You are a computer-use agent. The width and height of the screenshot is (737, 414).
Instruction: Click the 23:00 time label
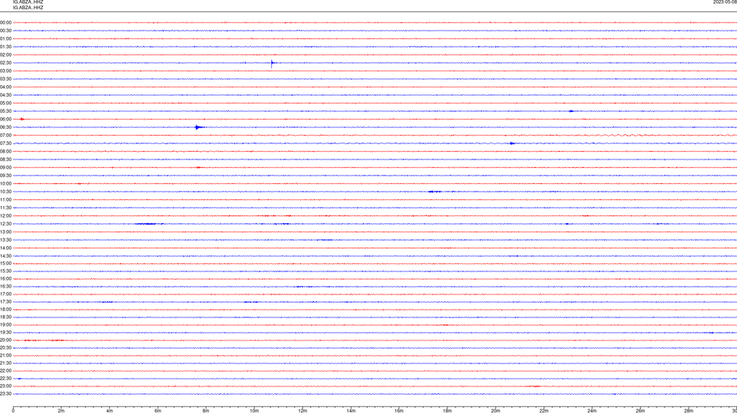(5, 386)
